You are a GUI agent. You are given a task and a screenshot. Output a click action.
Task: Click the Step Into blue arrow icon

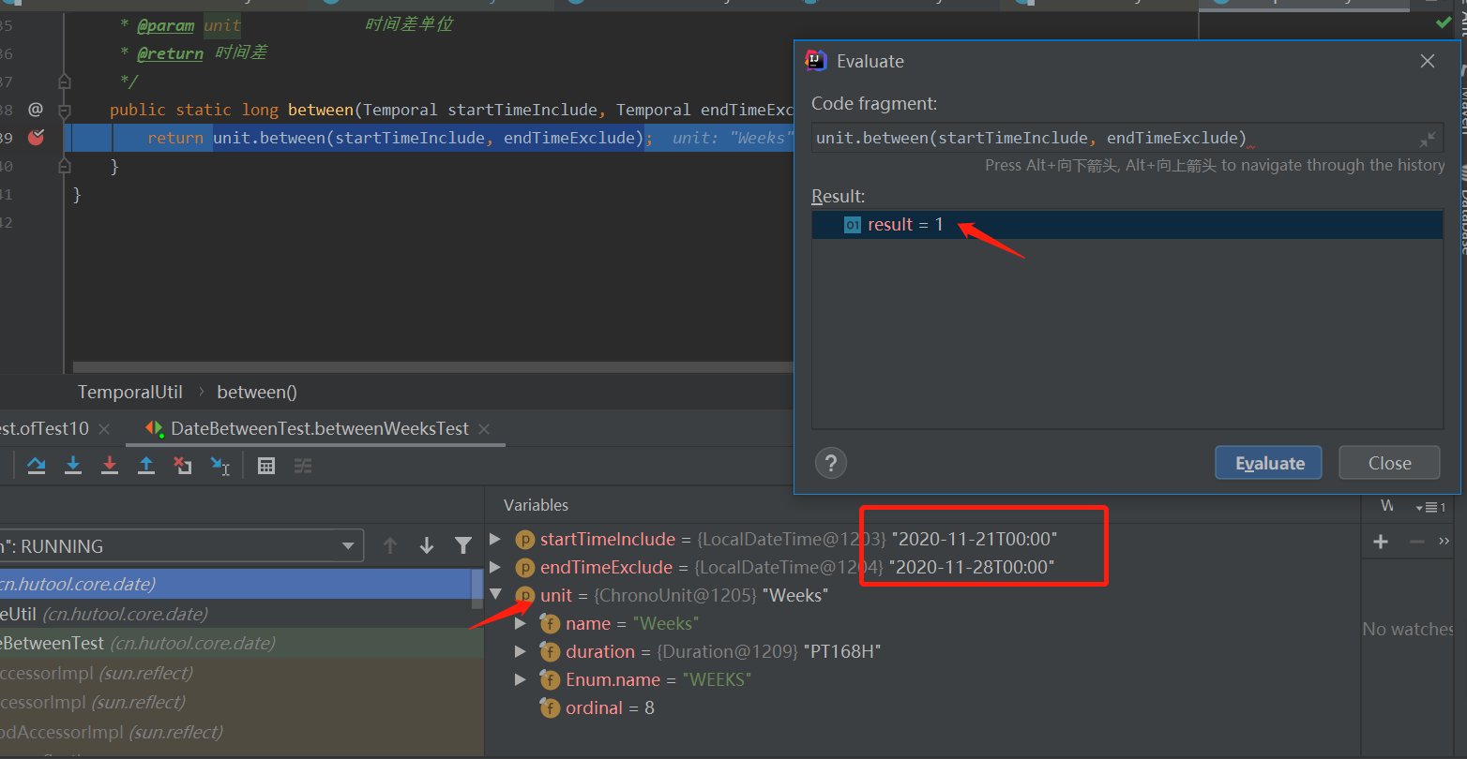(x=73, y=465)
